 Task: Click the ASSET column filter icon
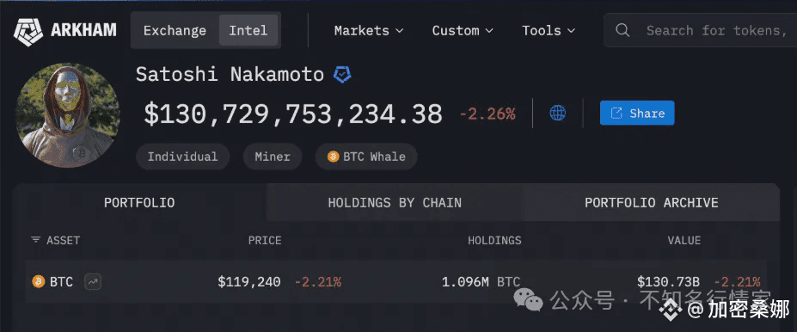[35, 240]
